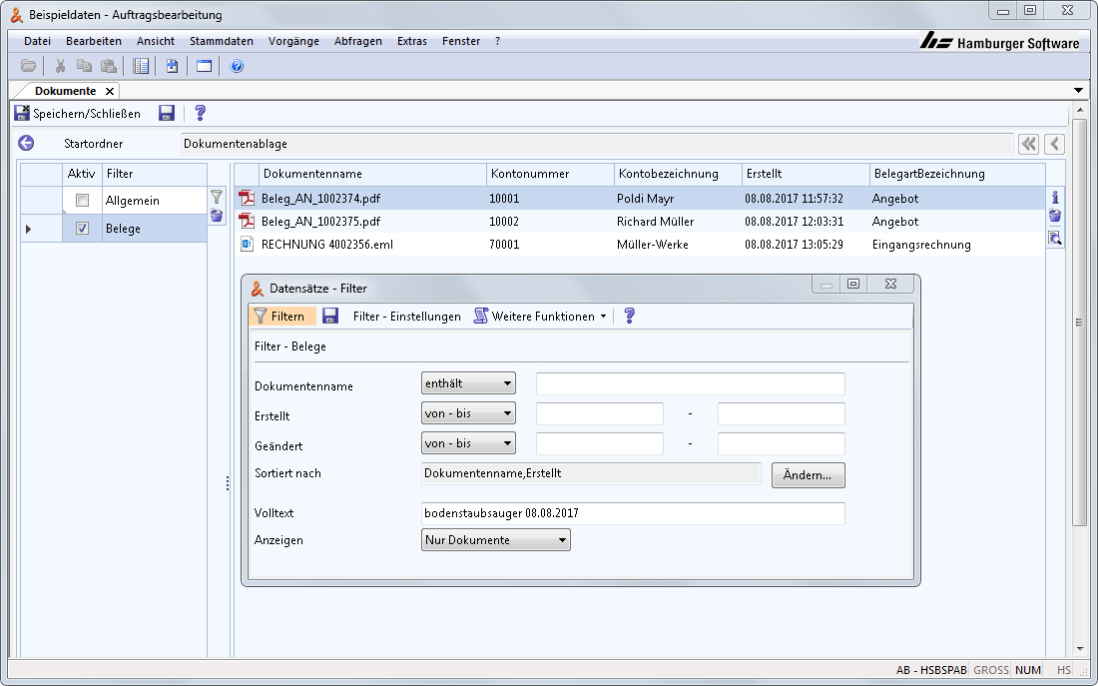Click the help question mark in the filter dialog
This screenshot has height=686, width=1098.
pyautogui.click(x=629, y=316)
